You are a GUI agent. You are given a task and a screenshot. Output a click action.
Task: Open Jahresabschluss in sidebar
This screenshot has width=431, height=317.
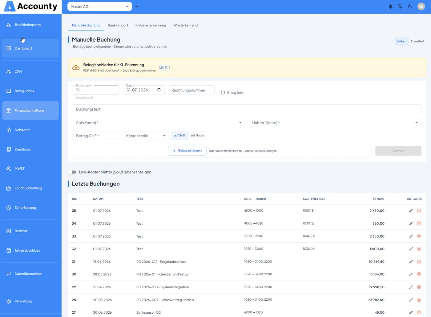[x=30, y=250]
